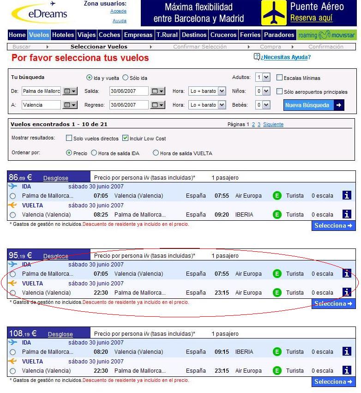Open the Cruceros tab
The height and width of the screenshot is (393, 361).
pos(223,35)
